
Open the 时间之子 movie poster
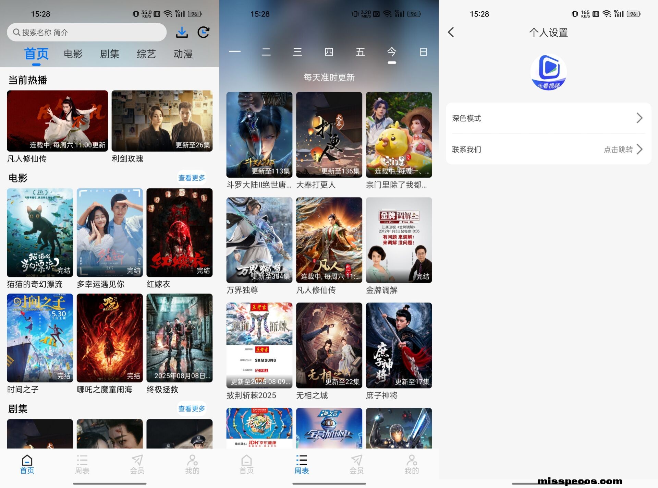click(x=40, y=338)
